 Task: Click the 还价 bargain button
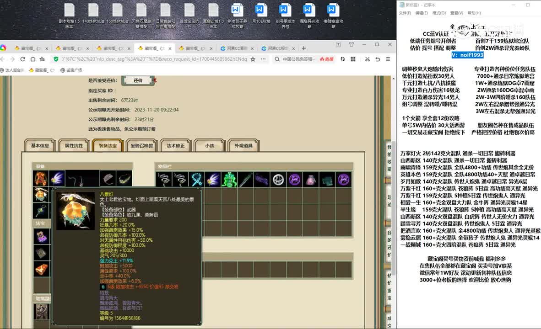pyautogui.click(x=138, y=80)
